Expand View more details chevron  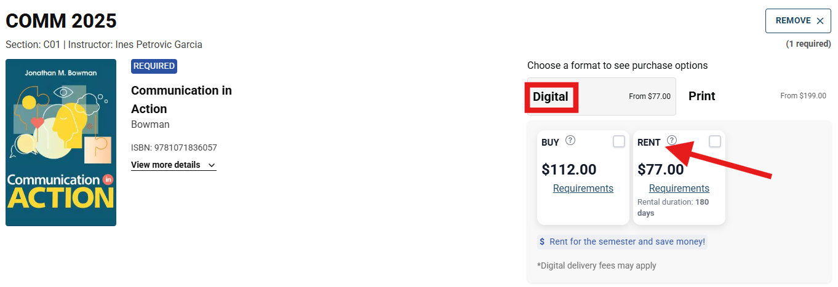coord(212,165)
